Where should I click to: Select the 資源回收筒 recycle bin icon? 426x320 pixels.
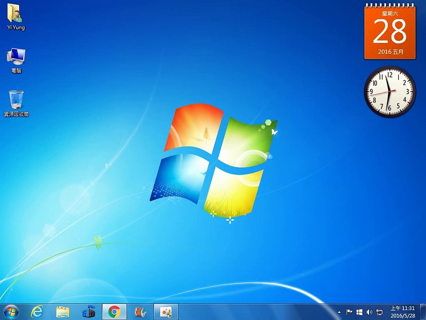point(16,104)
